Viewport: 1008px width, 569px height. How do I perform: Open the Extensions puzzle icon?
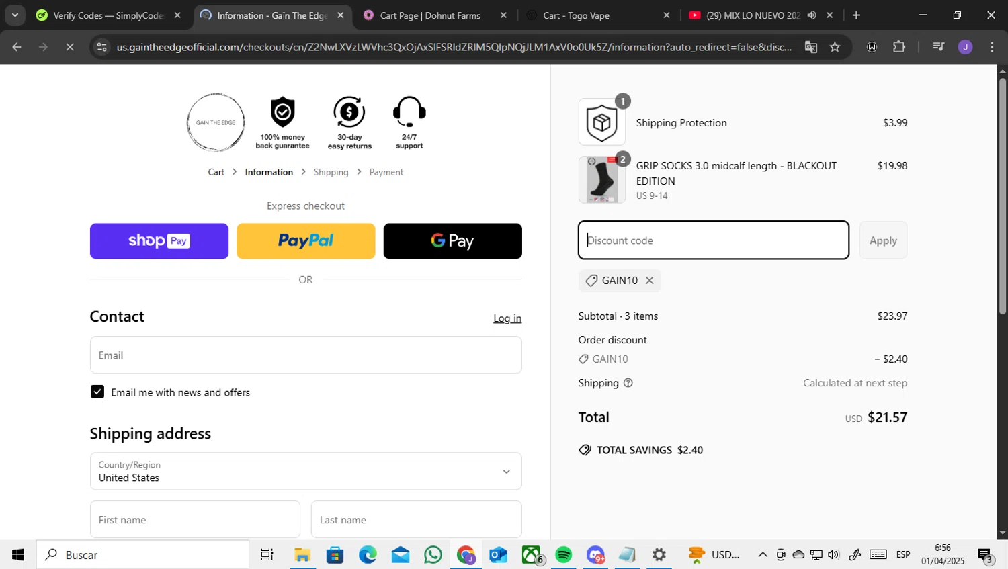pyautogui.click(x=899, y=47)
